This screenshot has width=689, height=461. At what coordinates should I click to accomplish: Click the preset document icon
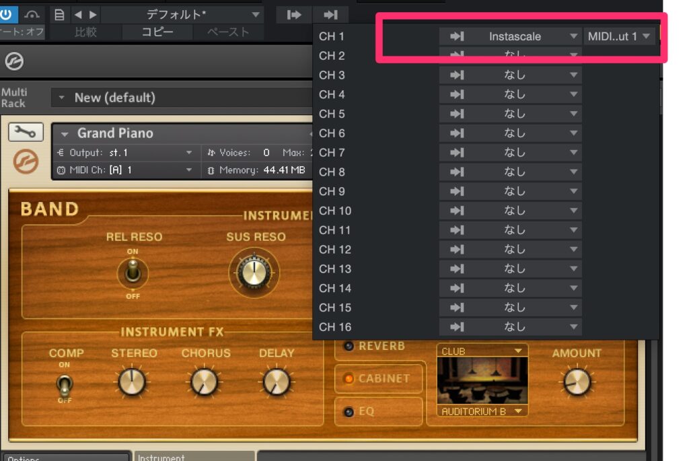[60, 14]
